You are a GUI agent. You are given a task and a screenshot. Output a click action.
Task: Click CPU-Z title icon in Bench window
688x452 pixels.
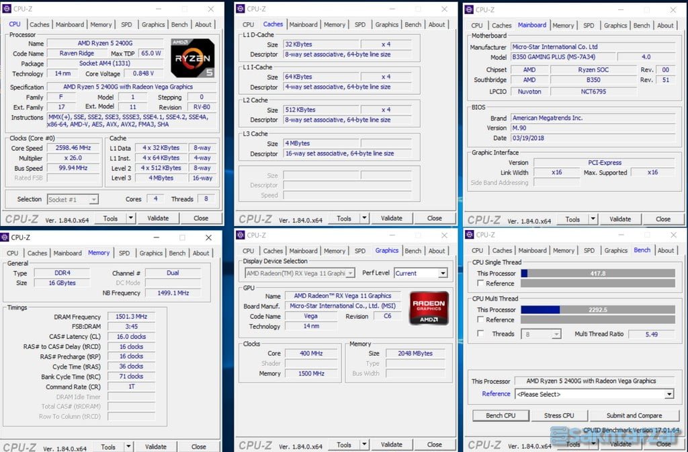[468, 235]
